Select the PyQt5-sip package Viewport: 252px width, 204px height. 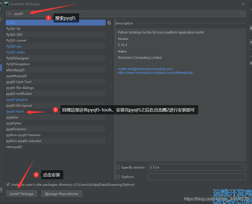[55, 46]
